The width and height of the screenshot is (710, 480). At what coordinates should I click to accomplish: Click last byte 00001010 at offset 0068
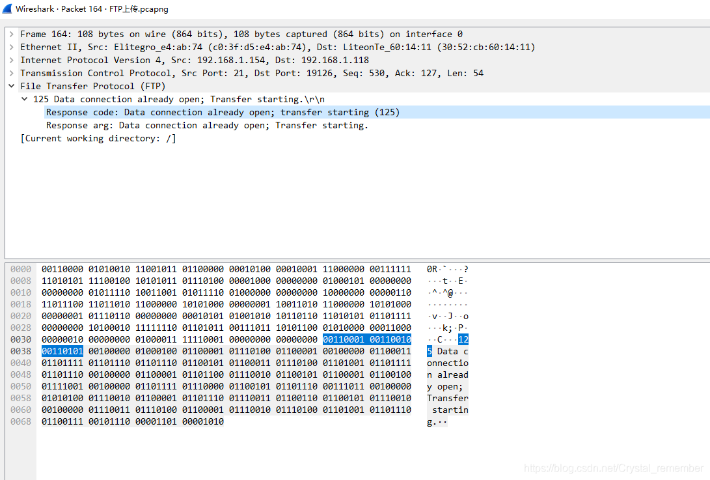point(203,421)
